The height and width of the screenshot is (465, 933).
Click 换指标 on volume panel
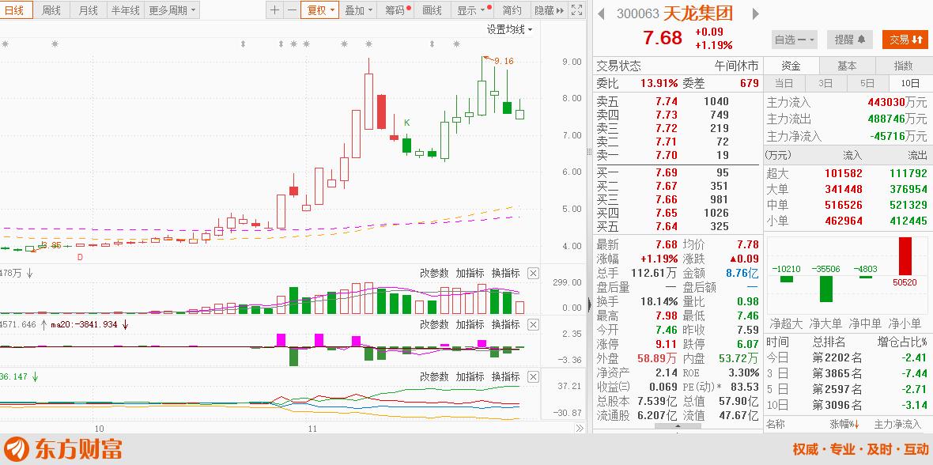click(505, 274)
